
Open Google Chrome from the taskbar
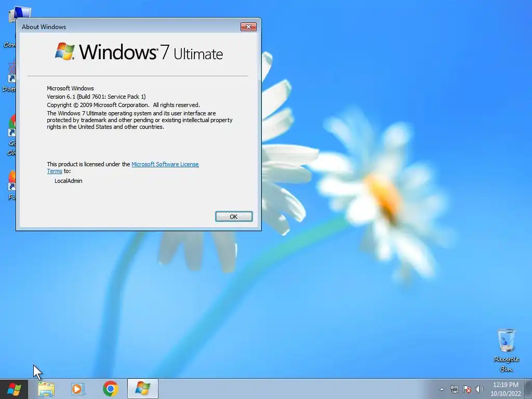coord(110,389)
